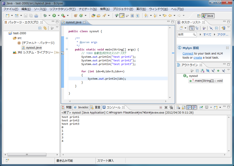Screen dimensions: 234x166
Task: Toggle Link with Editor in Package Explorer
Action: coord(45,28)
